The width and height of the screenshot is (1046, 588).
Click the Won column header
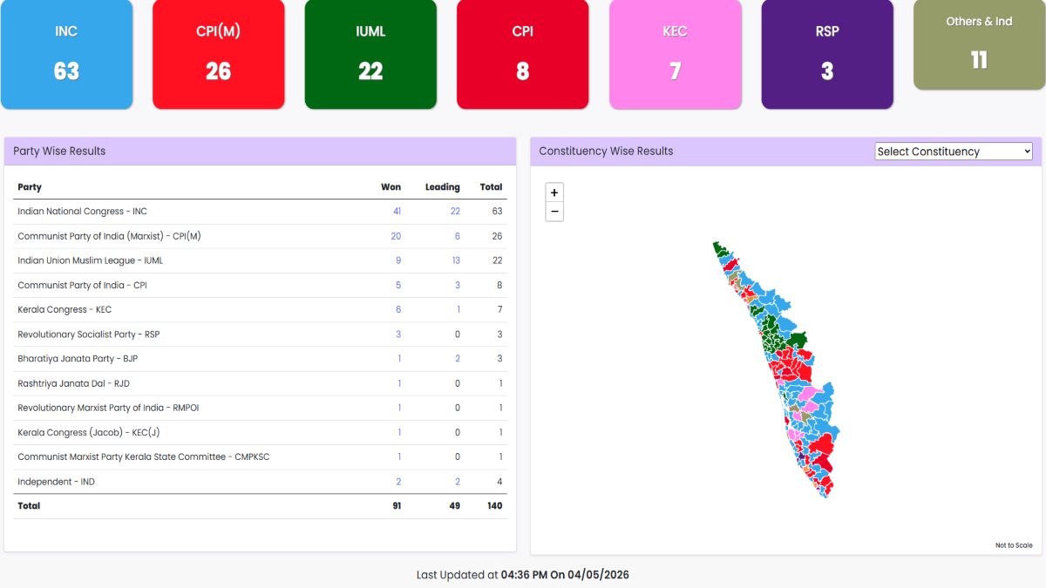[391, 187]
